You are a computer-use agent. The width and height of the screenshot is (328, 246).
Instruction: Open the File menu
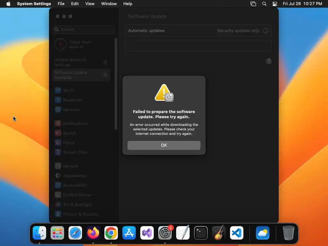61,4
